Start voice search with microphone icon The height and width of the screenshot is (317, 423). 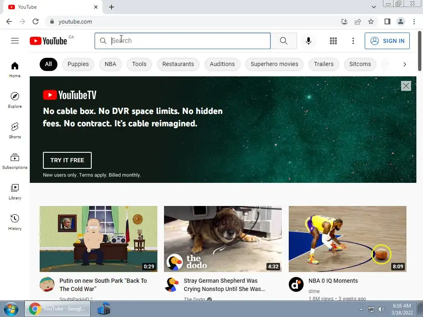tap(308, 41)
